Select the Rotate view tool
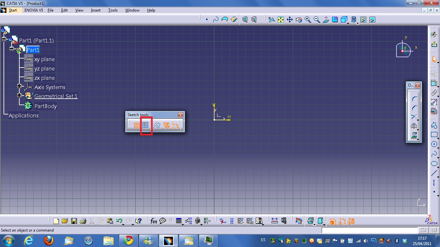This screenshot has width=440, height=247. click(x=299, y=20)
